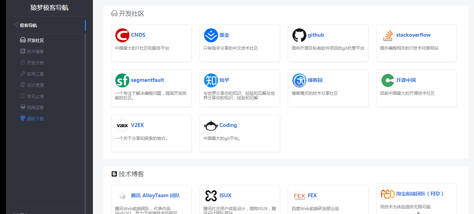Image resolution: width=474 pixels, height=214 pixels.
Task: Click description 博客模式的技术分享社区
Action: [315, 93]
